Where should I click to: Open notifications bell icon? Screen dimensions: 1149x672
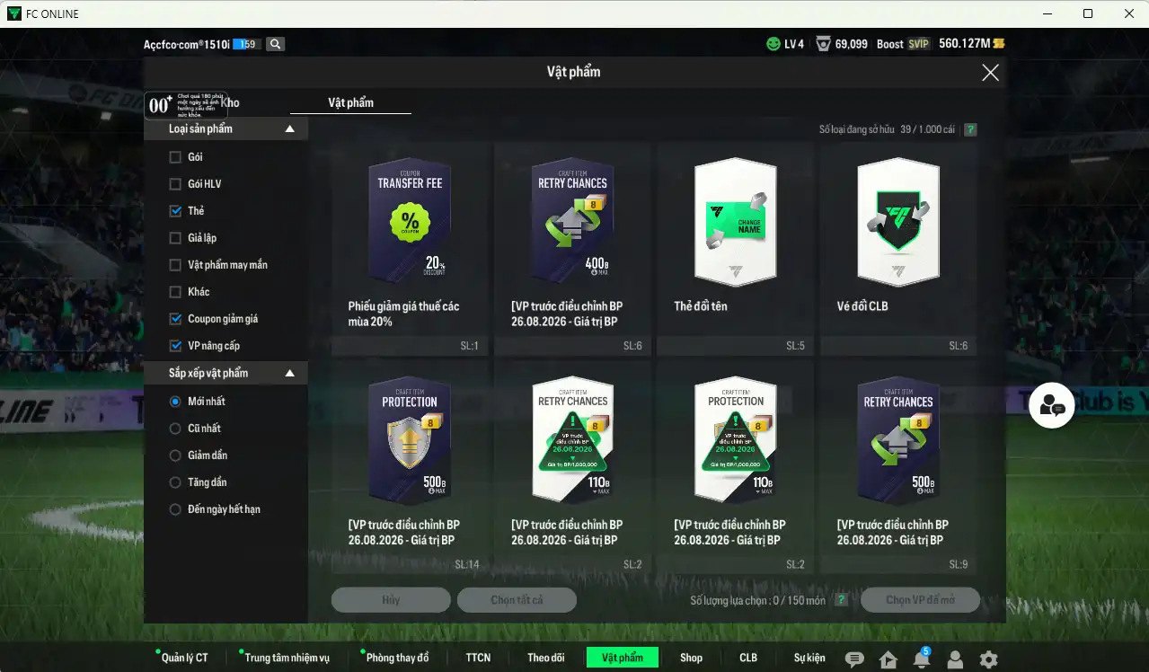point(921,659)
